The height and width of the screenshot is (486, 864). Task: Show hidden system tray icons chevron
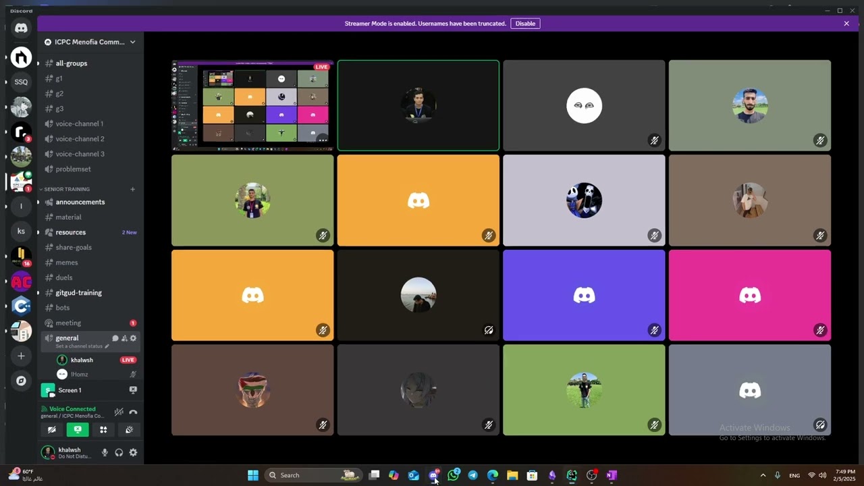pyautogui.click(x=763, y=475)
